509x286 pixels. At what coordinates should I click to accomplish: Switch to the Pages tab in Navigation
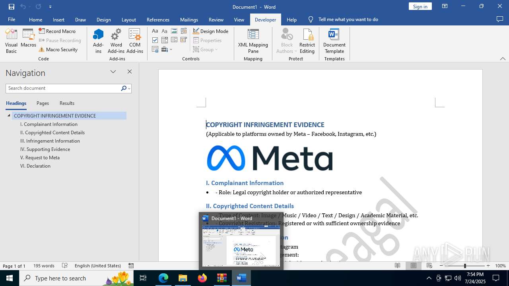tap(43, 103)
